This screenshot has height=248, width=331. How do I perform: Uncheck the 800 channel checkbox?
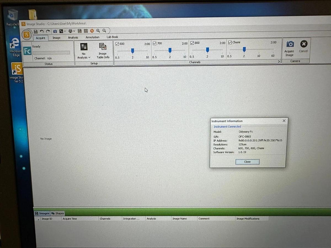tap(192, 43)
